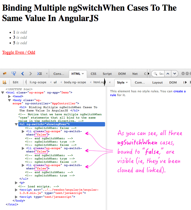Click the create a rule link

(x=148, y=93)
